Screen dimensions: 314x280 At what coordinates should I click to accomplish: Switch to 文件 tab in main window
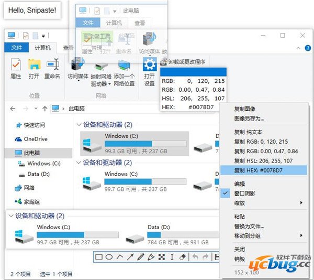[16, 48]
